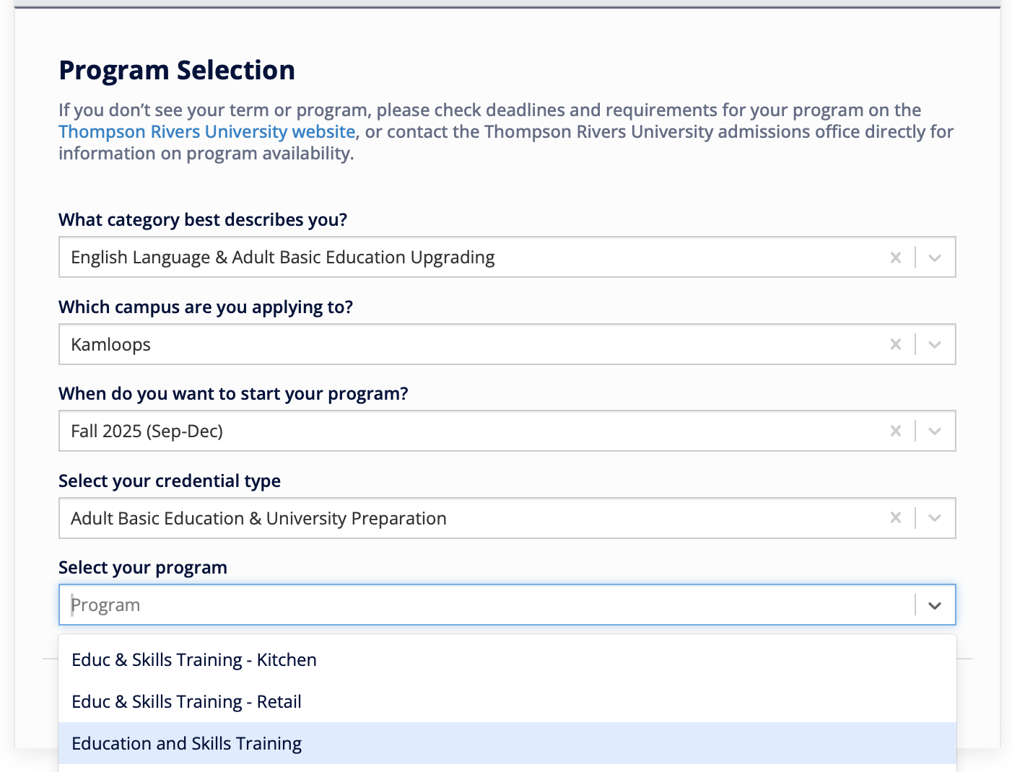Select Educ & Skills Training - Kitchen option
1012x772 pixels.
pyautogui.click(x=194, y=660)
